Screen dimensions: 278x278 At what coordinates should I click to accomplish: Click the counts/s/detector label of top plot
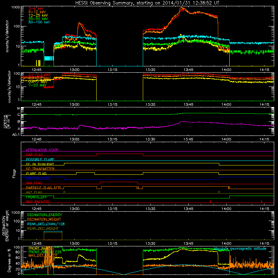click(7, 36)
